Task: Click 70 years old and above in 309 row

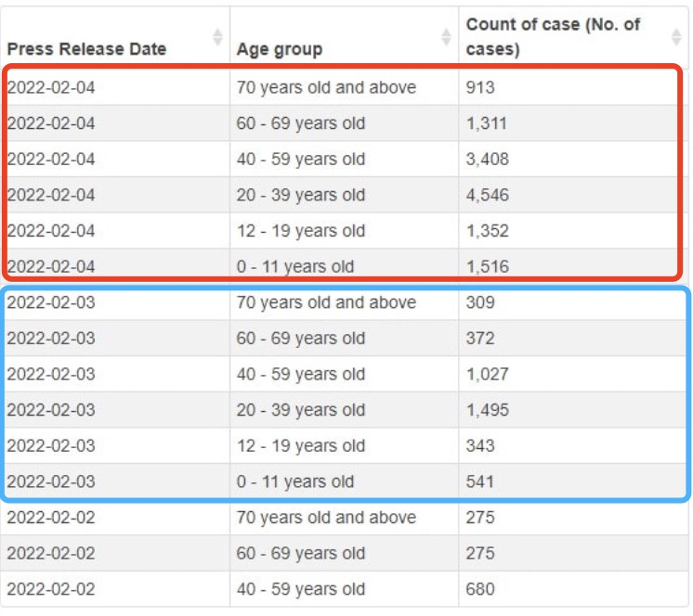Action: point(326,302)
